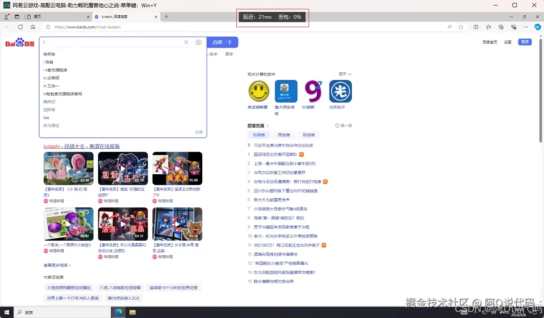
Task: Reload the page with the refresh icon
Action: point(20,27)
